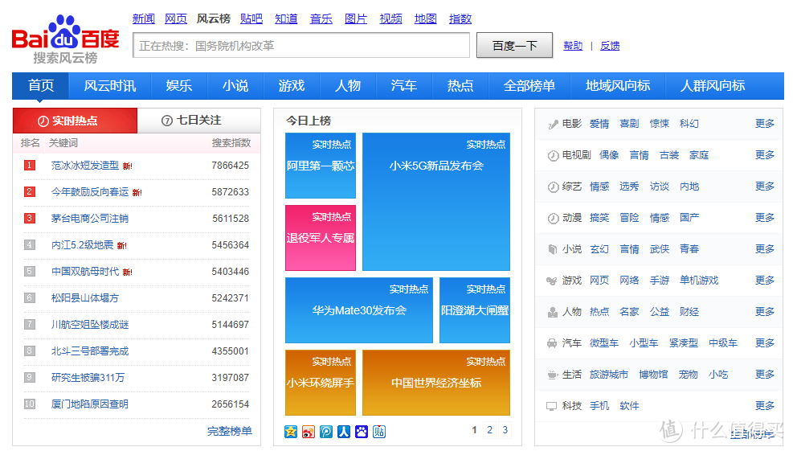This screenshot has width=793, height=451.
Task: Open 贴吧 top link
Action: tap(251, 18)
